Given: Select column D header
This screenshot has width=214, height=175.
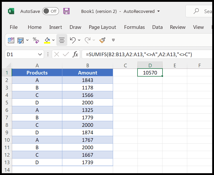Looking at the screenshot, I should (x=150, y=65).
